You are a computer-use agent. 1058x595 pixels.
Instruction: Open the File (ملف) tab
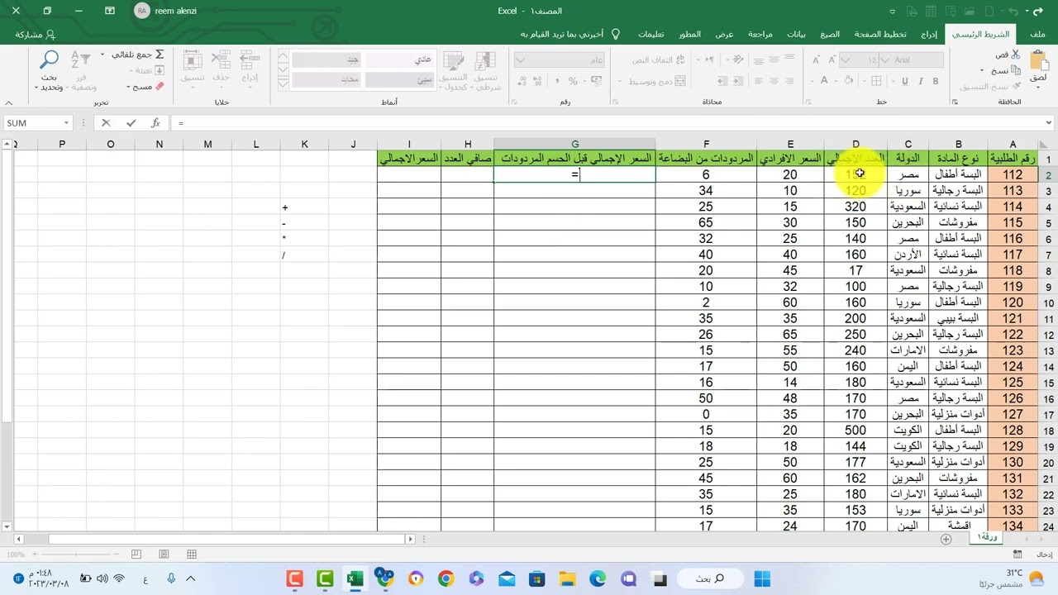pos(1038,34)
